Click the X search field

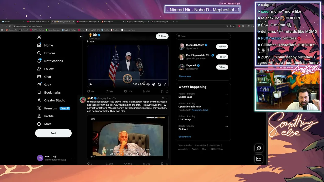coord(203,36)
